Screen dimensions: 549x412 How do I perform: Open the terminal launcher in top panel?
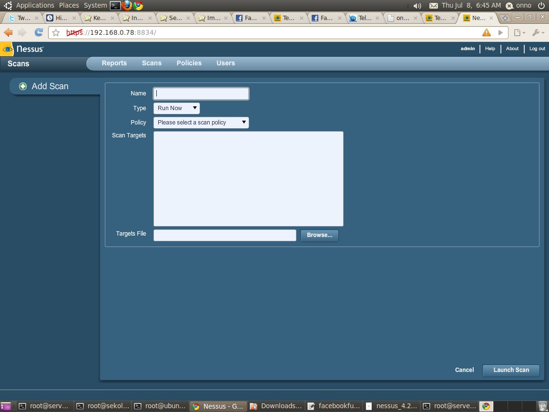point(115,5)
